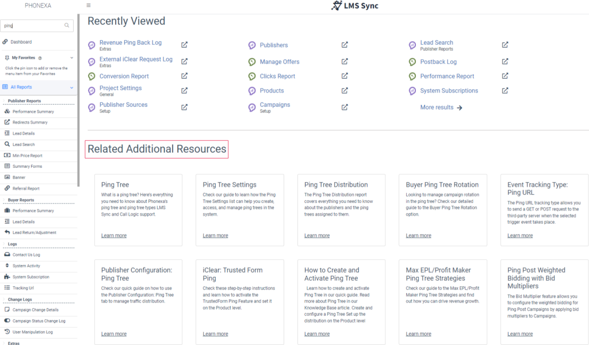Click the Publisher Configuration: Ping Tree card title
589x345 pixels.
(x=136, y=274)
